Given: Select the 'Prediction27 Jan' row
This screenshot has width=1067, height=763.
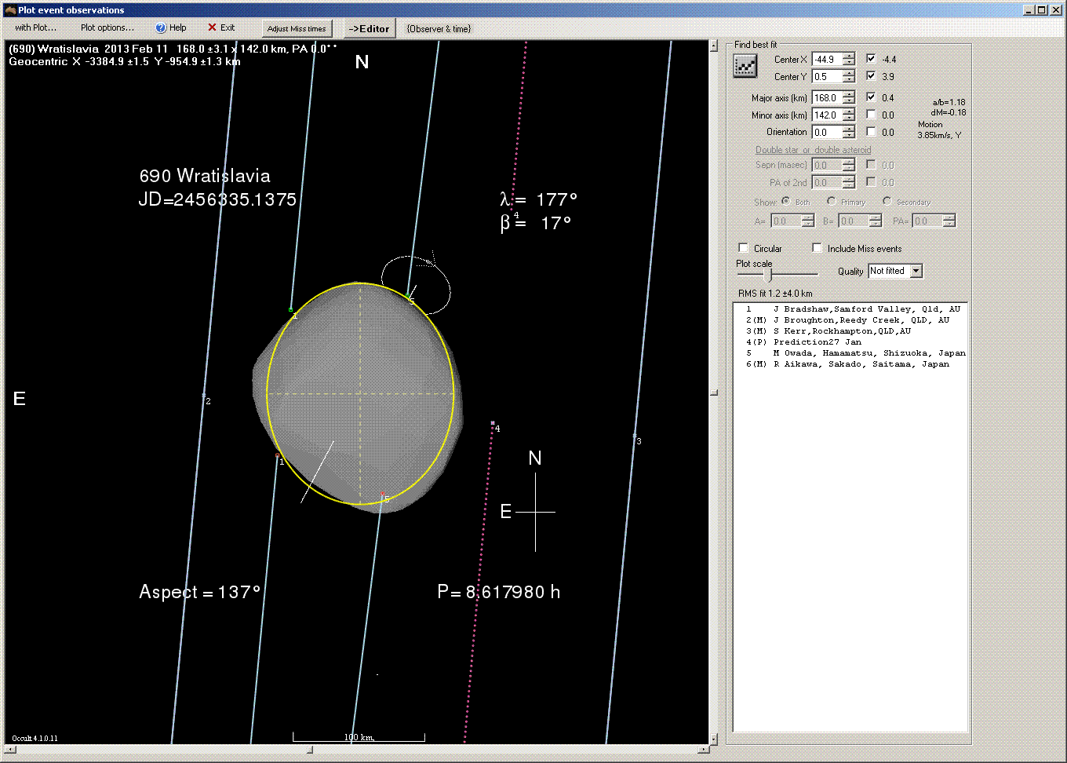Looking at the screenshot, I should [x=850, y=342].
